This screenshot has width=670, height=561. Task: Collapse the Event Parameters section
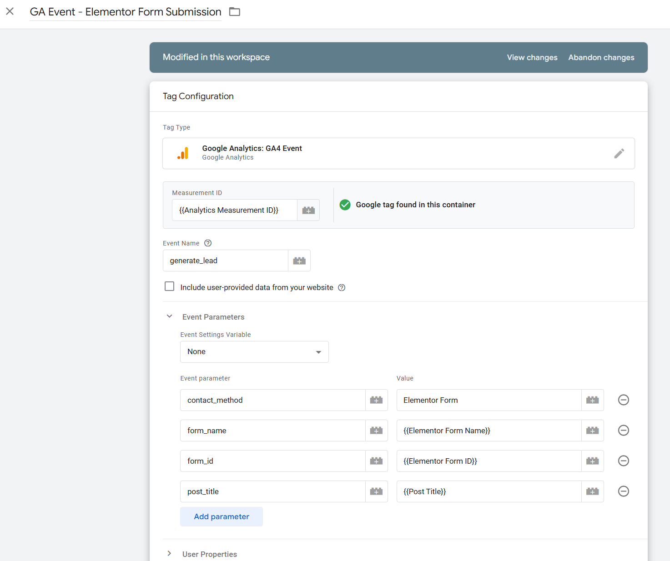tap(169, 316)
